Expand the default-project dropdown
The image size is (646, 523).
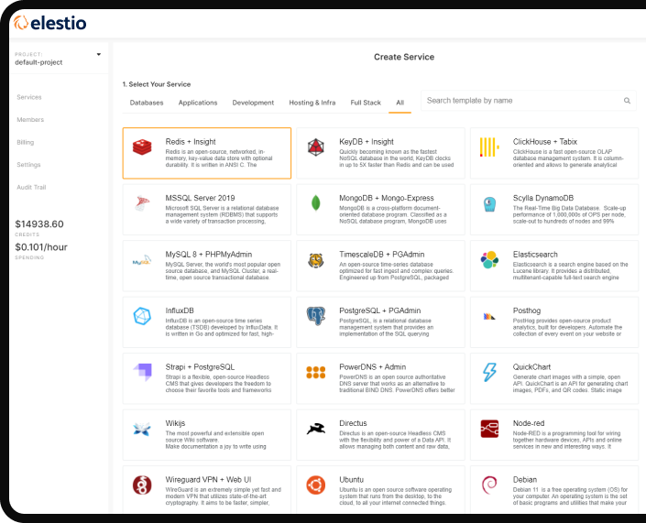tap(99, 55)
